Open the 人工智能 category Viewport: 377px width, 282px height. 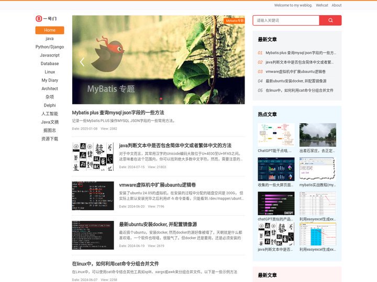(x=50, y=114)
